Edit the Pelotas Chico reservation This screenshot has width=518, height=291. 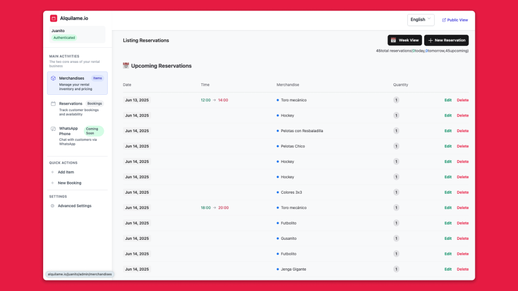pyautogui.click(x=447, y=146)
